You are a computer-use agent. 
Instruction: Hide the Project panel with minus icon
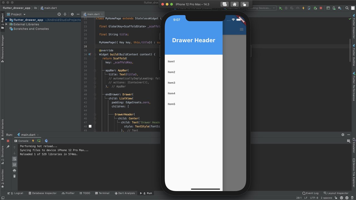point(78,14)
